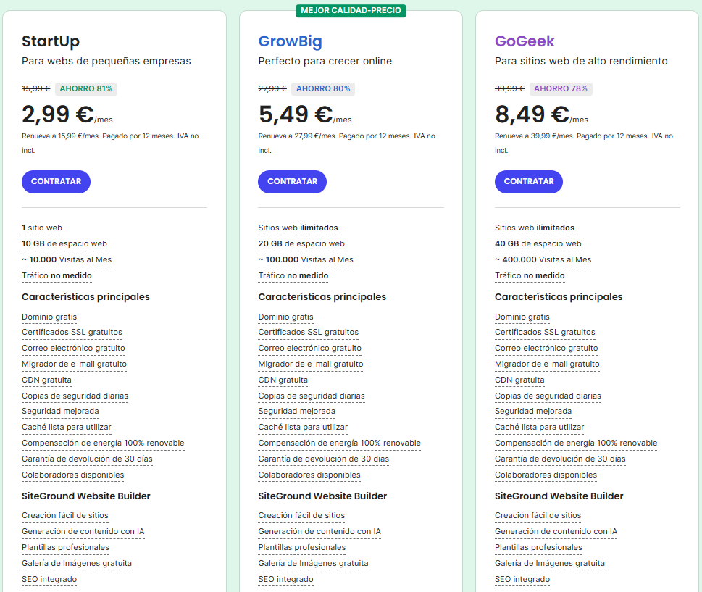Click the 'AHORRO 78%' GoGeek badge

[x=561, y=89]
